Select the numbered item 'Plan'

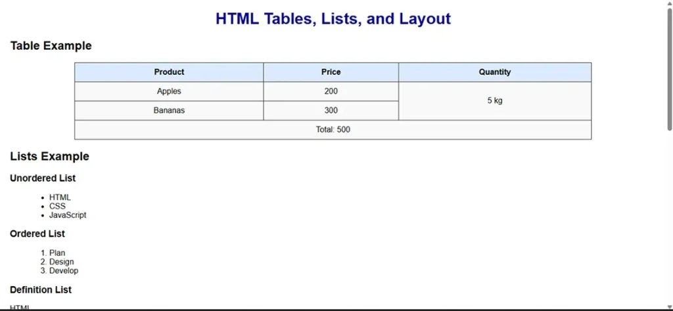pyautogui.click(x=57, y=253)
